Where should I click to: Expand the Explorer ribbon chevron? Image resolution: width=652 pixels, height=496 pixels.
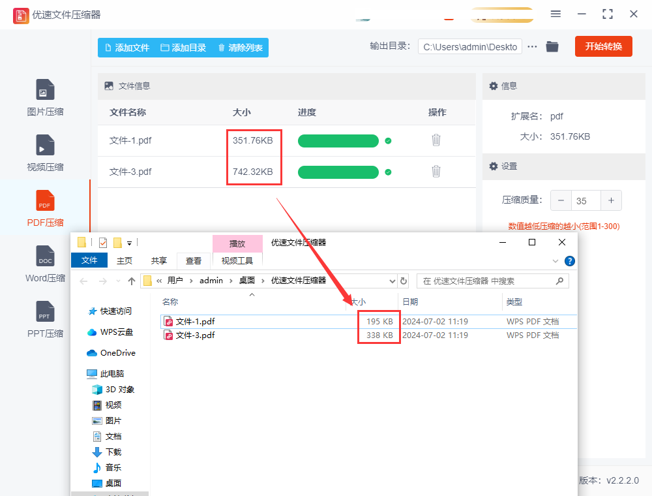[x=555, y=261]
